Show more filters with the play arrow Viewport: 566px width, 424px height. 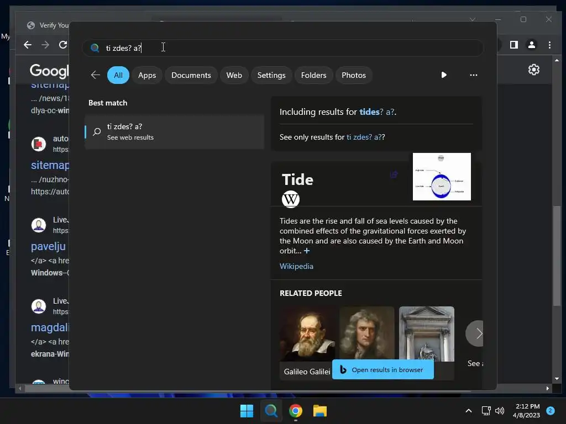tap(444, 75)
